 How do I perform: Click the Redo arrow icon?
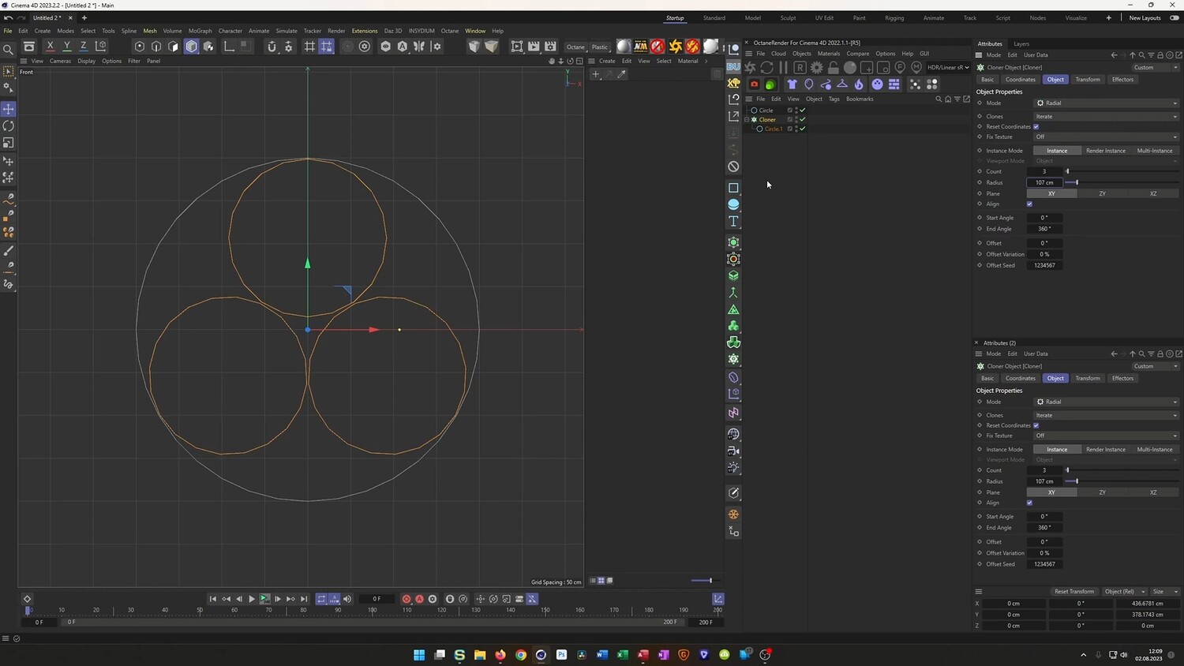20,17
